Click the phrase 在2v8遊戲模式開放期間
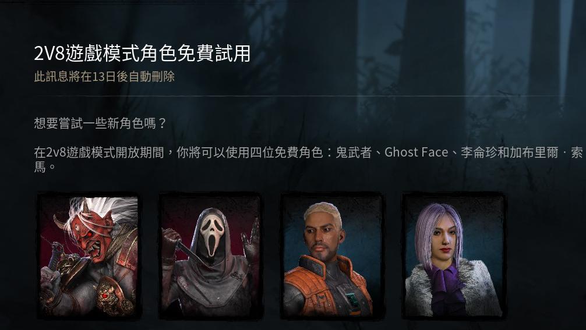 (x=98, y=152)
